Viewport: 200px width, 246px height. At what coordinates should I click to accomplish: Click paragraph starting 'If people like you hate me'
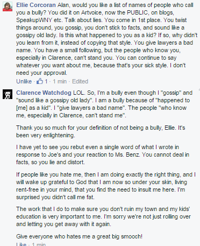[106, 186]
